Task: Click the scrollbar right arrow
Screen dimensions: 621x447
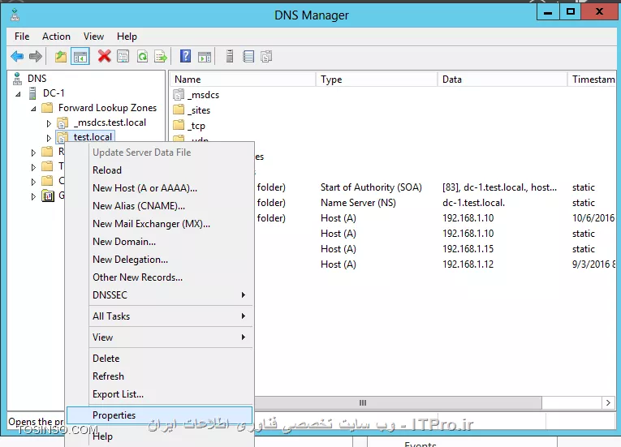Action: click(x=608, y=402)
